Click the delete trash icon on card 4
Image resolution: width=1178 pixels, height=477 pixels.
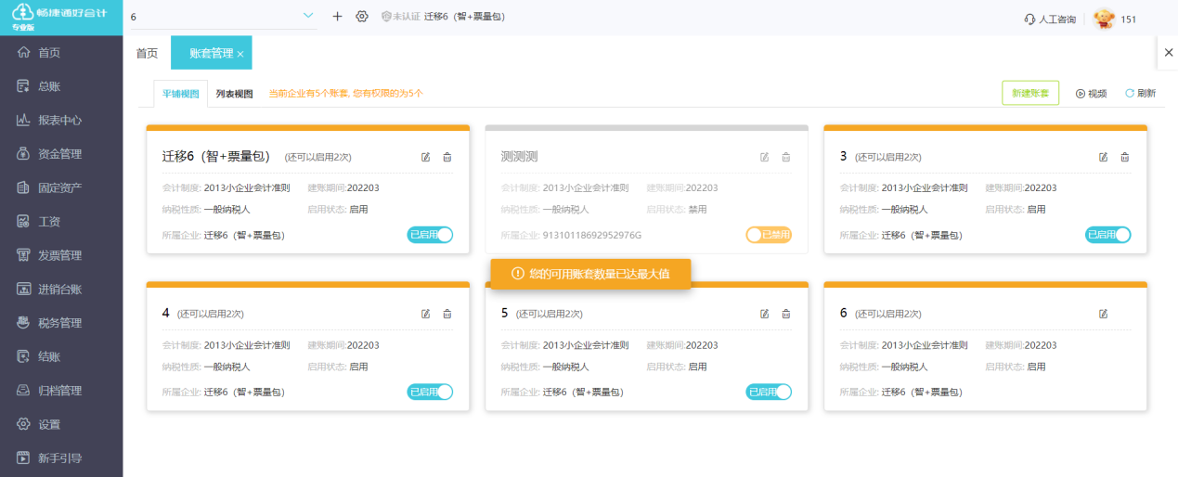coord(447,314)
